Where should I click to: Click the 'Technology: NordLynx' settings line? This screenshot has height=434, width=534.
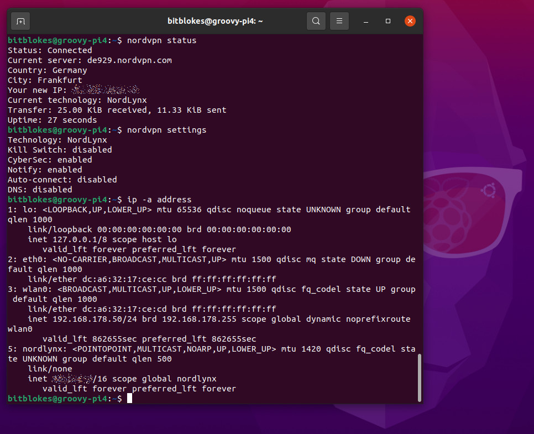point(57,140)
